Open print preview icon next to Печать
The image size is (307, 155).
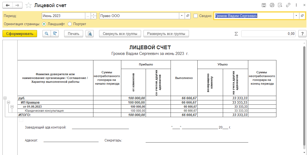coord(90,34)
